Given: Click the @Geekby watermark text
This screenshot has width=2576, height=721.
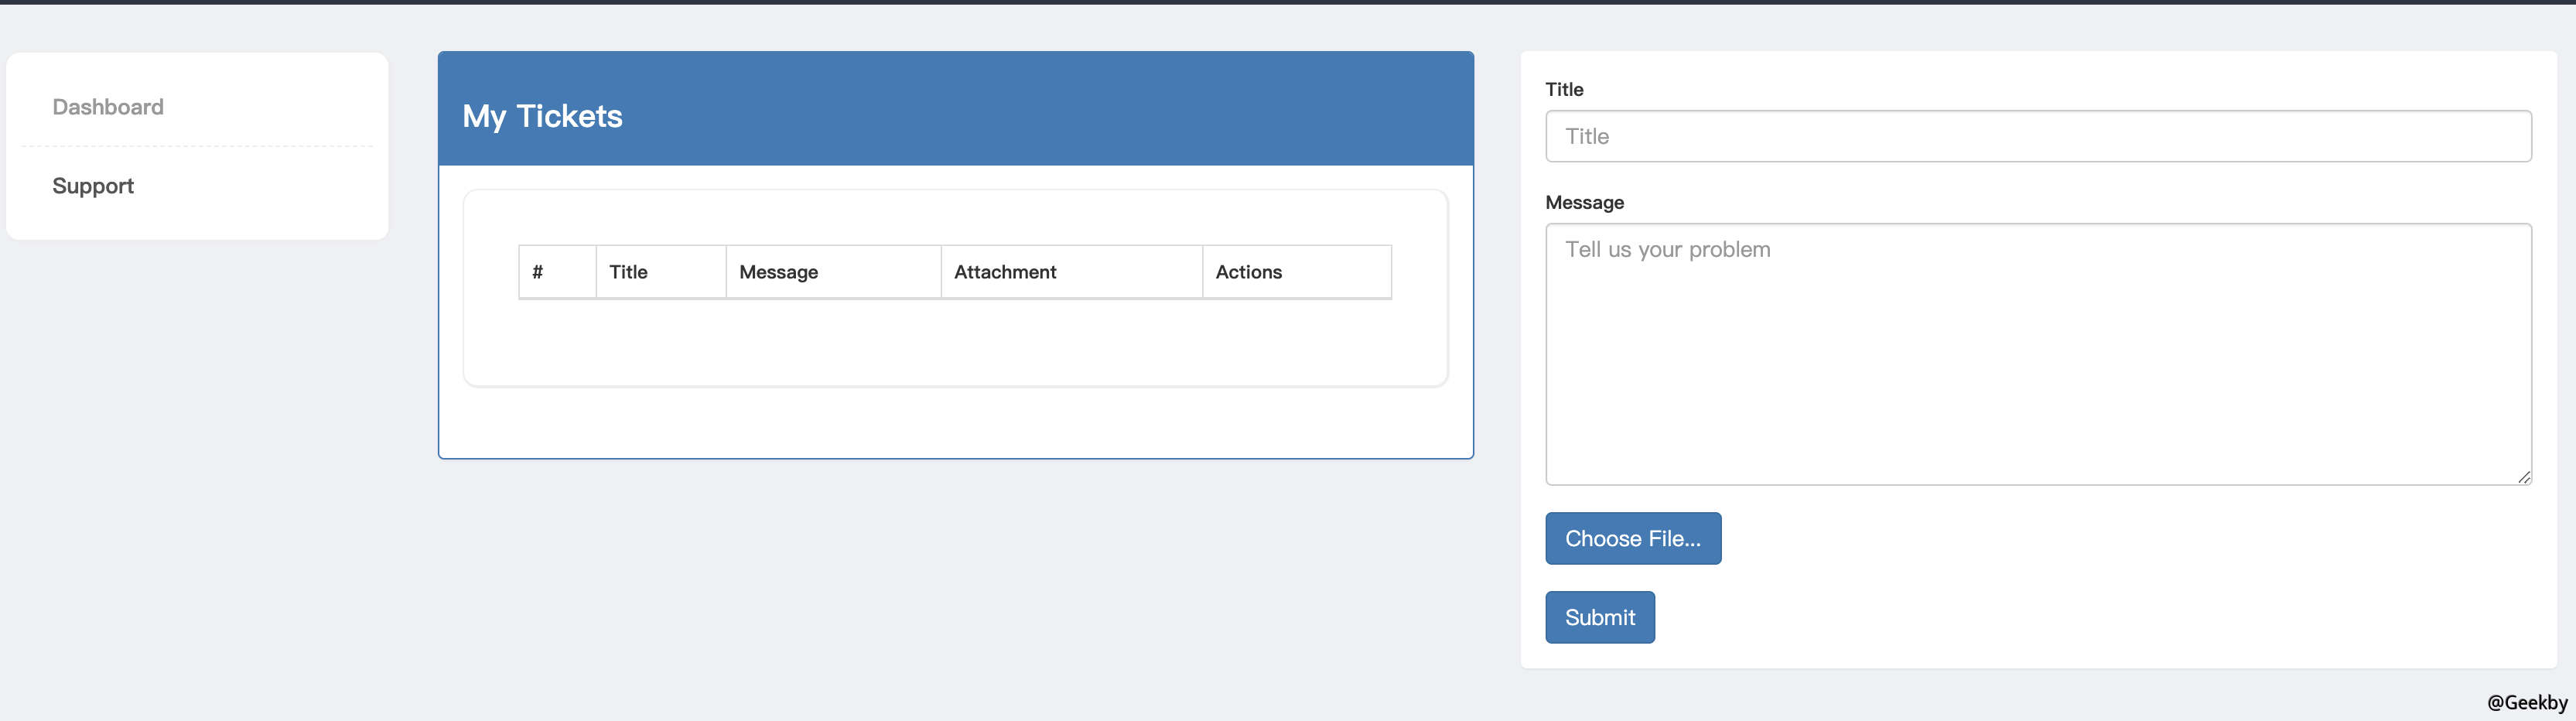Looking at the screenshot, I should (x=2527, y=703).
